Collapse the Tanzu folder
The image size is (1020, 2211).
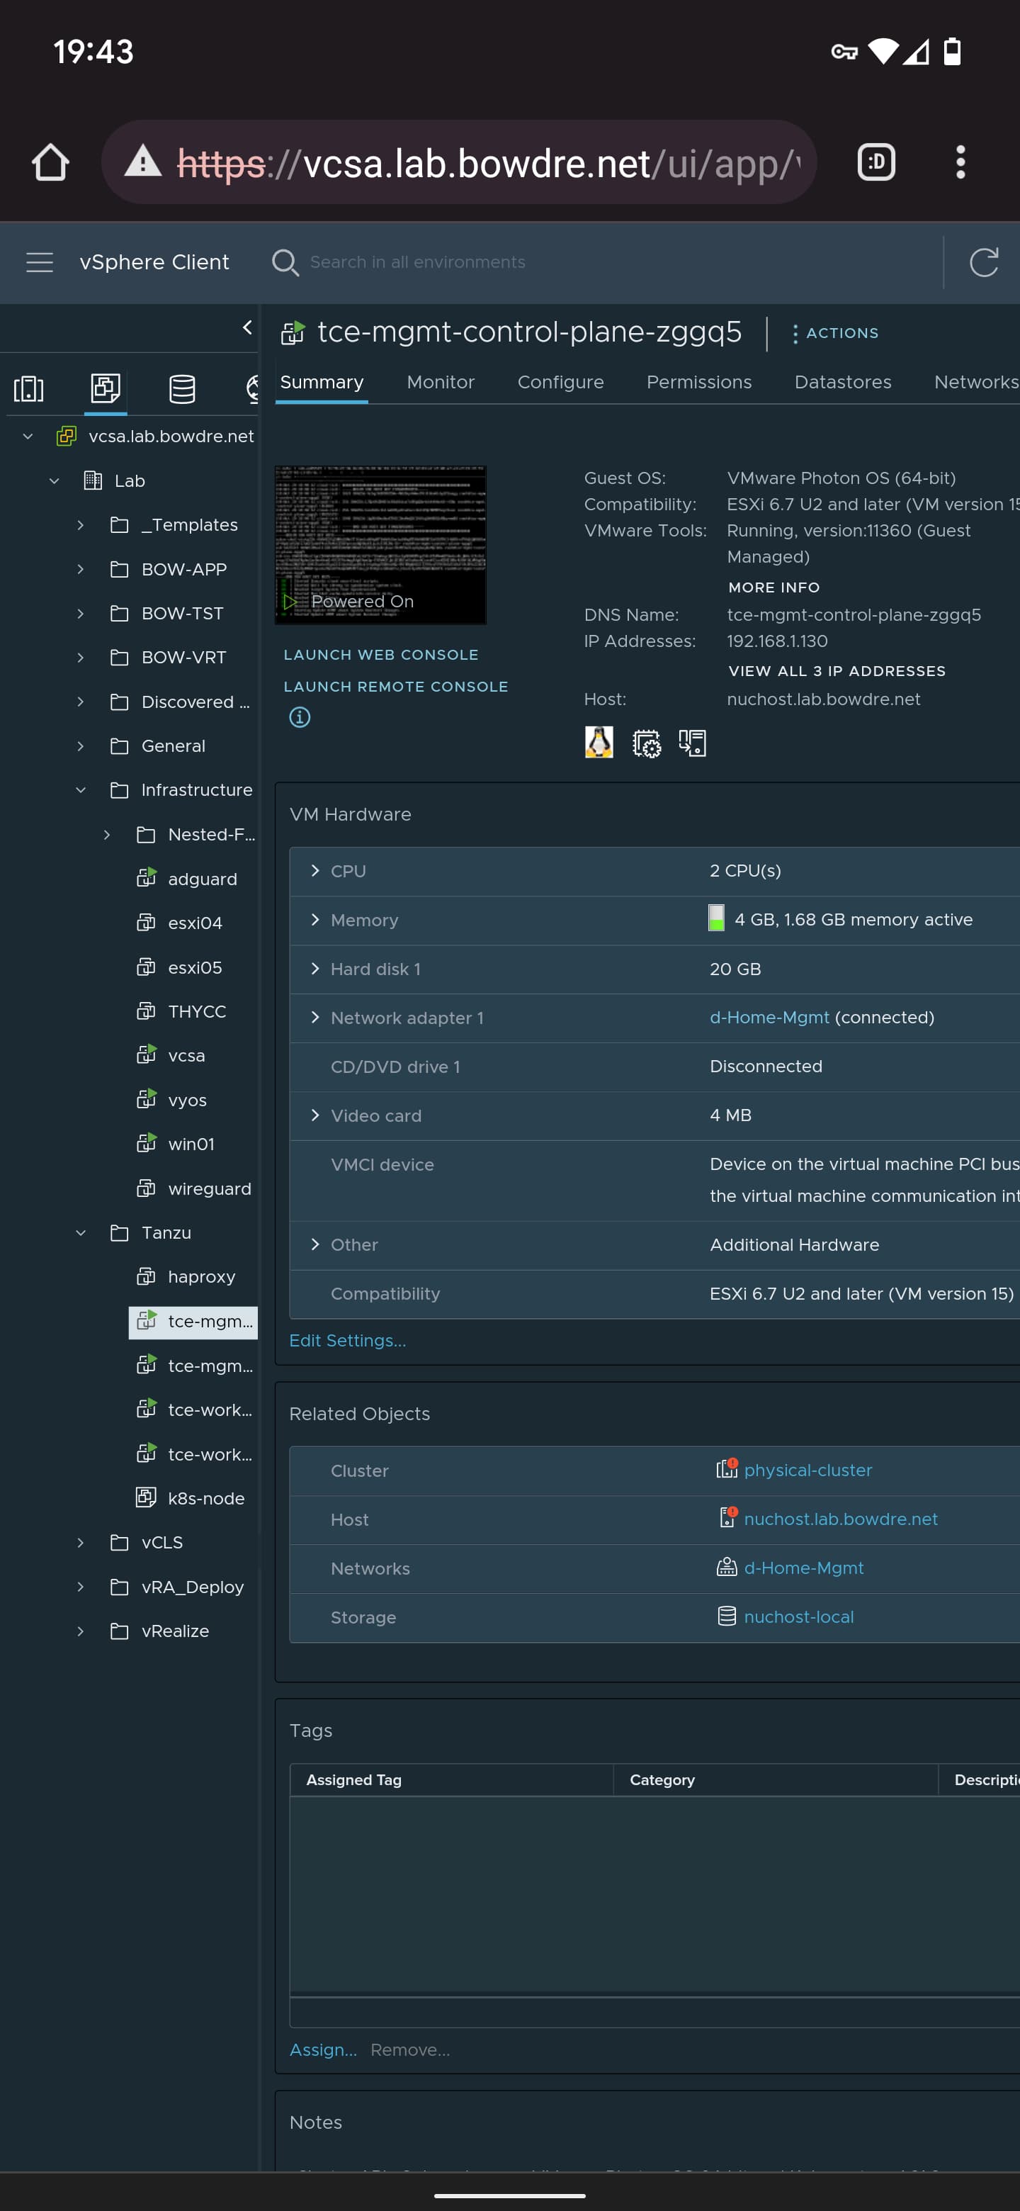click(x=81, y=1232)
